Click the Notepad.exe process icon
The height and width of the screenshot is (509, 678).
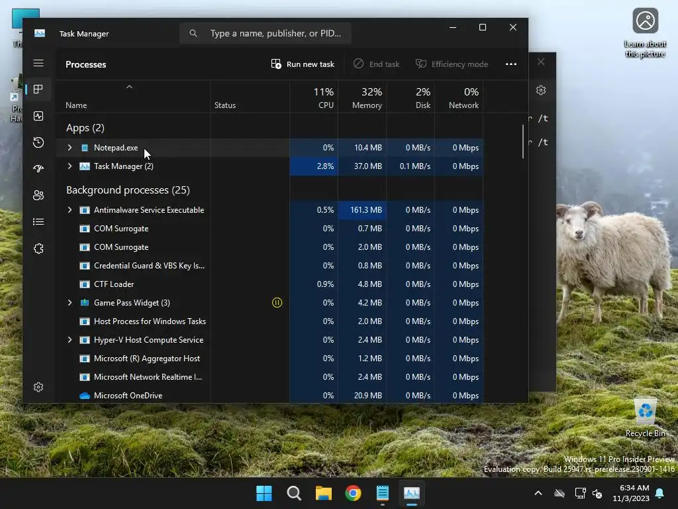85,148
